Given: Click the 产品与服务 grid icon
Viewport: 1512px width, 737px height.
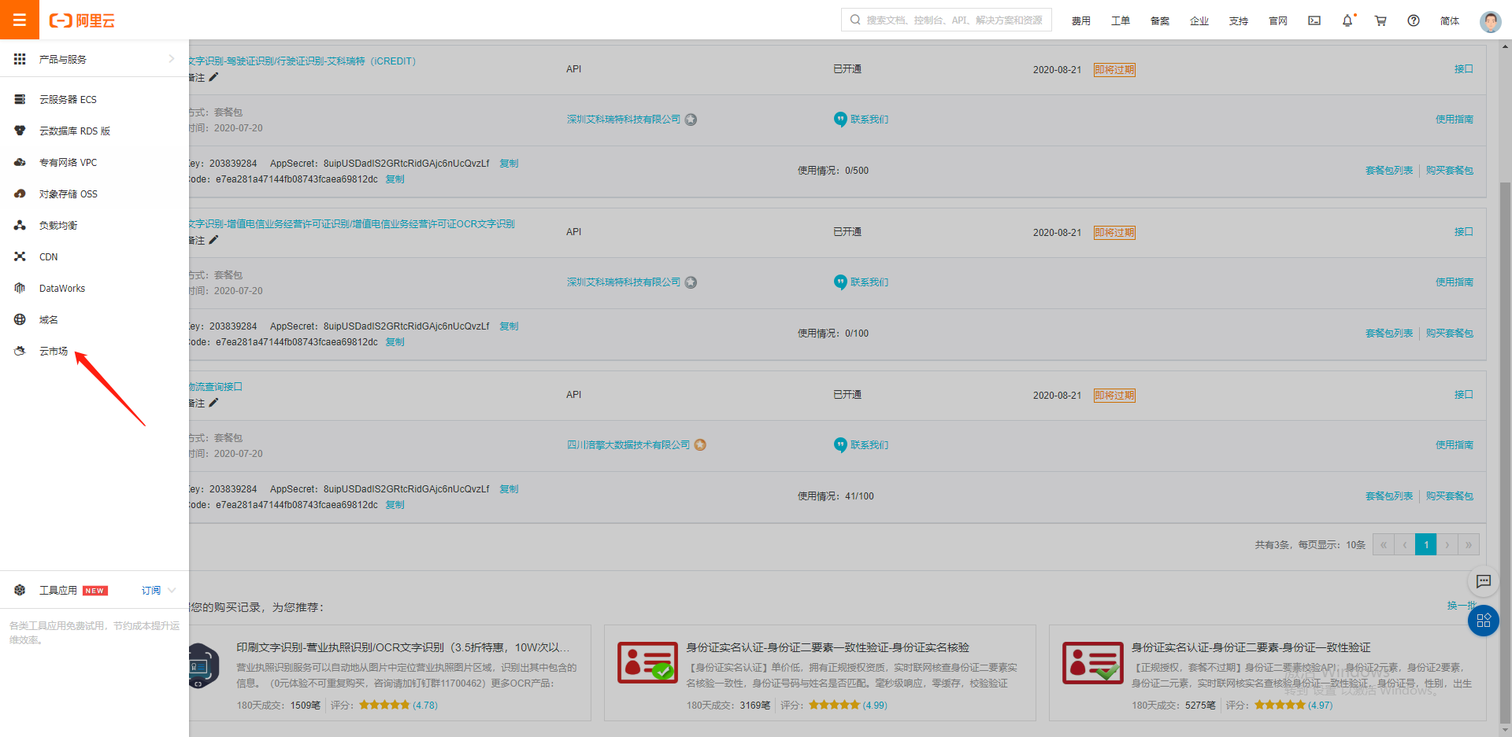Looking at the screenshot, I should 20,59.
